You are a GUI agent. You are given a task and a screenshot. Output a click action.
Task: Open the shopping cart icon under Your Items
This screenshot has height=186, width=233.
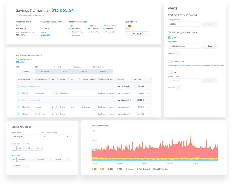click(127, 28)
